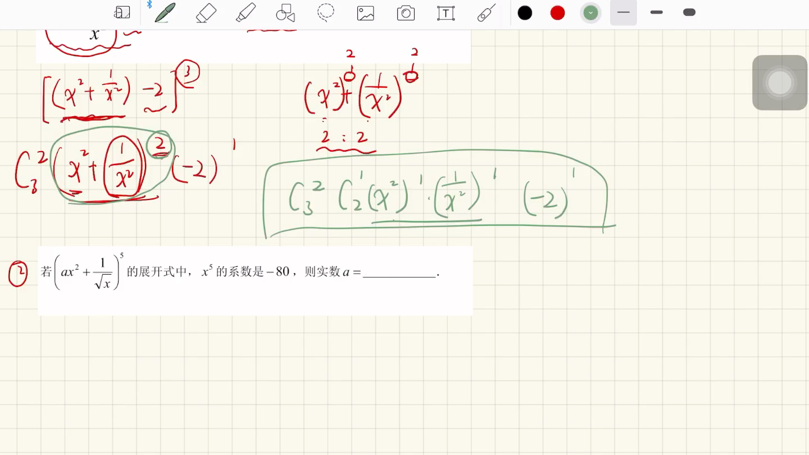This screenshot has height=455, width=809.
Task: Open the Shapes tool
Action: point(285,12)
